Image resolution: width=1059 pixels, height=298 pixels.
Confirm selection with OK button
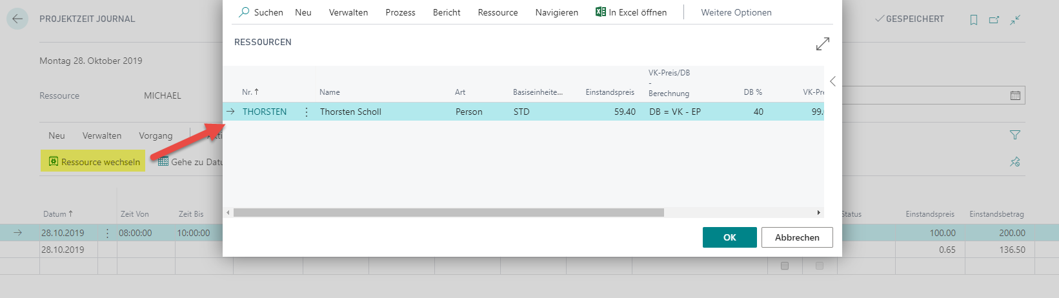(x=730, y=237)
